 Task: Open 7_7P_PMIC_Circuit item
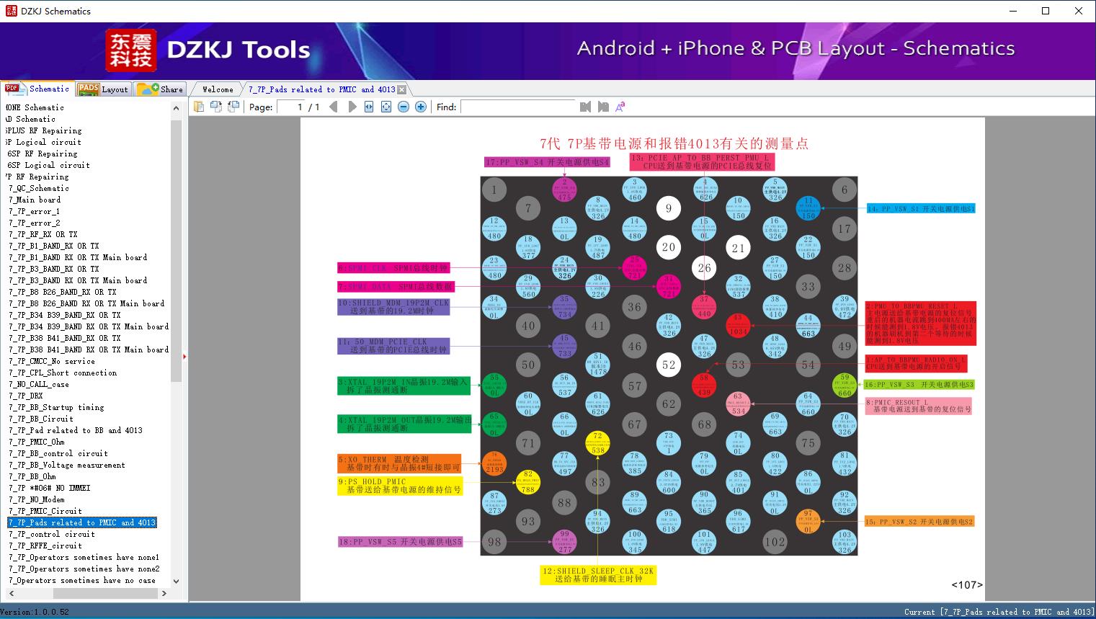click(45, 511)
